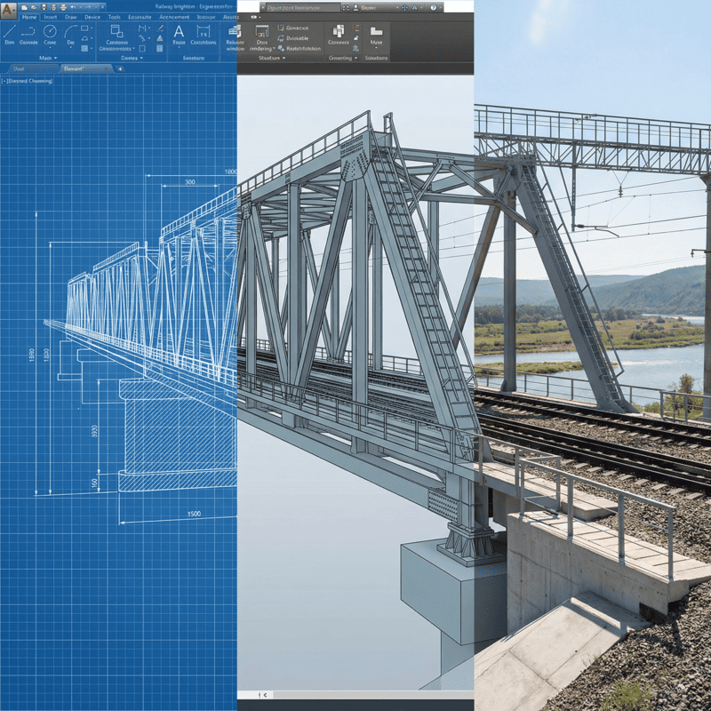The width and height of the screenshot is (711, 711).
Task: Click the undo arrow icon
Action: [x=74, y=7]
